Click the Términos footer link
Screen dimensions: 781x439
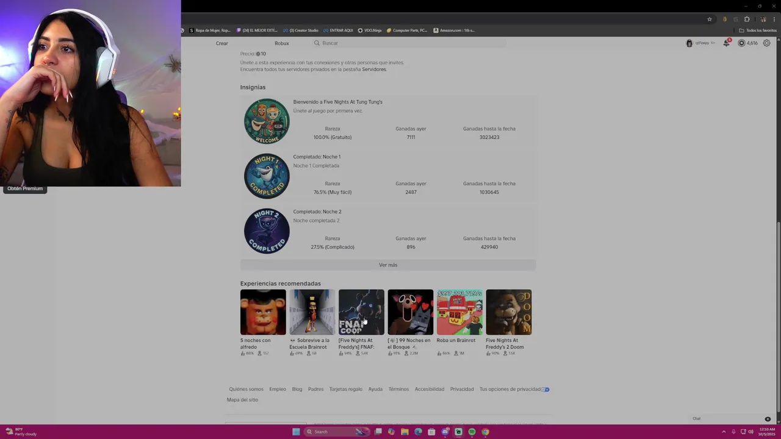(x=398, y=389)
